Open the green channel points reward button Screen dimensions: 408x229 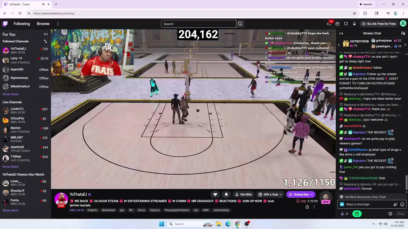click(x=357, y=214)
